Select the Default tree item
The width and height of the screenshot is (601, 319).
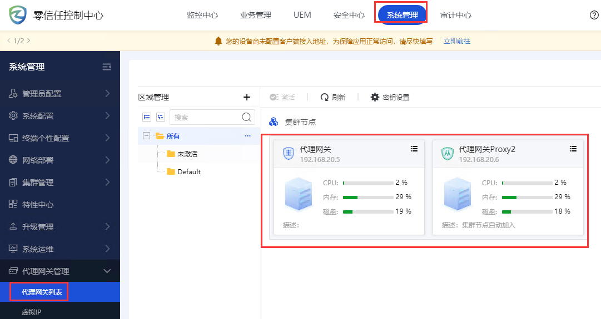pyautogui.click(x=189, y=171)
